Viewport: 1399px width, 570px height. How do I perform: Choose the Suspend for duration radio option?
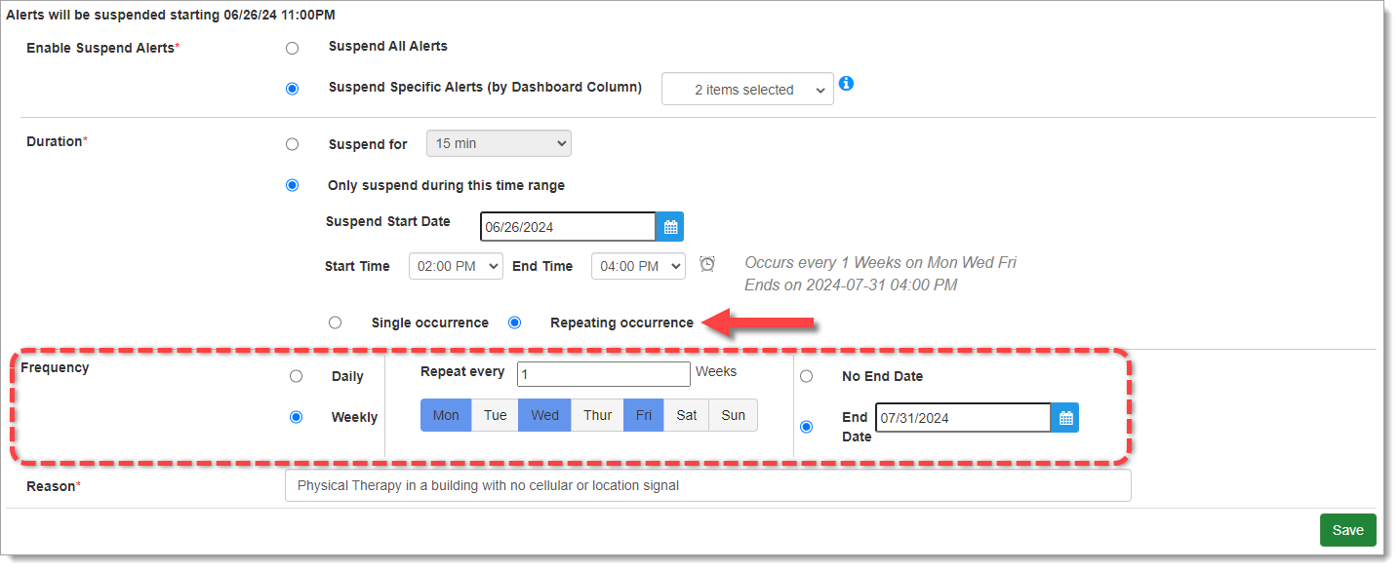point(292,144)
